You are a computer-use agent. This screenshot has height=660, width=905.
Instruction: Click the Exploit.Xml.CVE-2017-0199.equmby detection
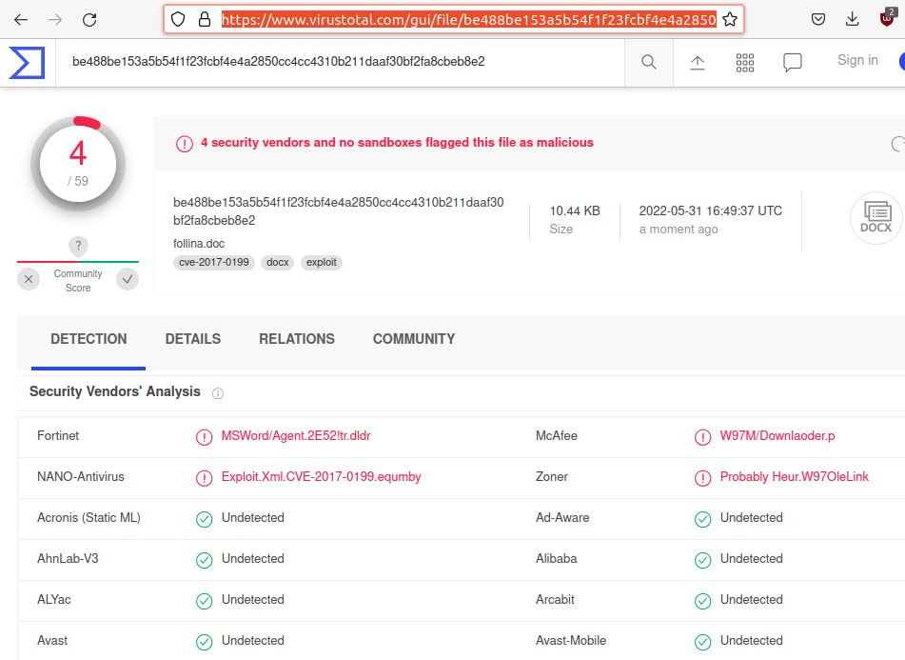coord(322,477)
